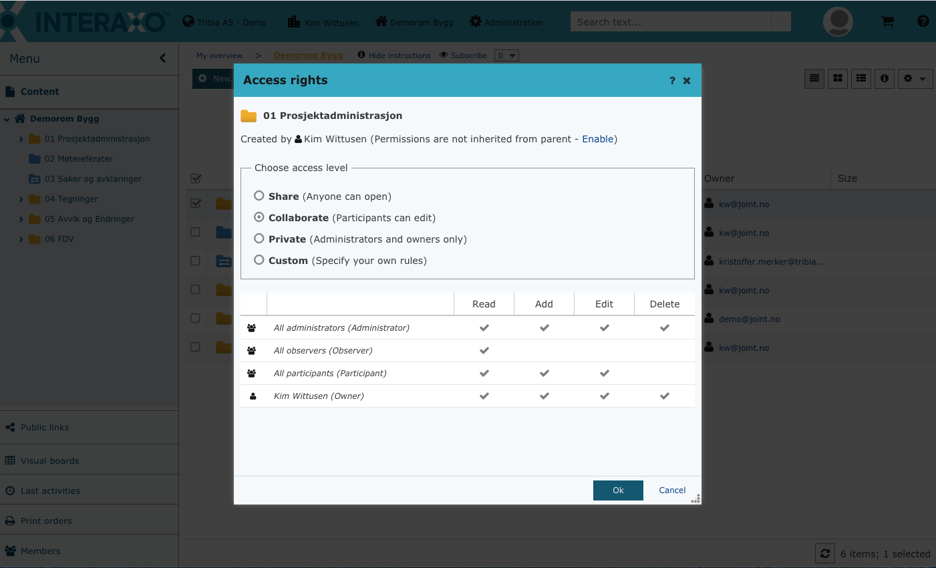Click the shopping cart icon
The width and height of the screenshot is (936, 568).
click(x=887, y=21)
